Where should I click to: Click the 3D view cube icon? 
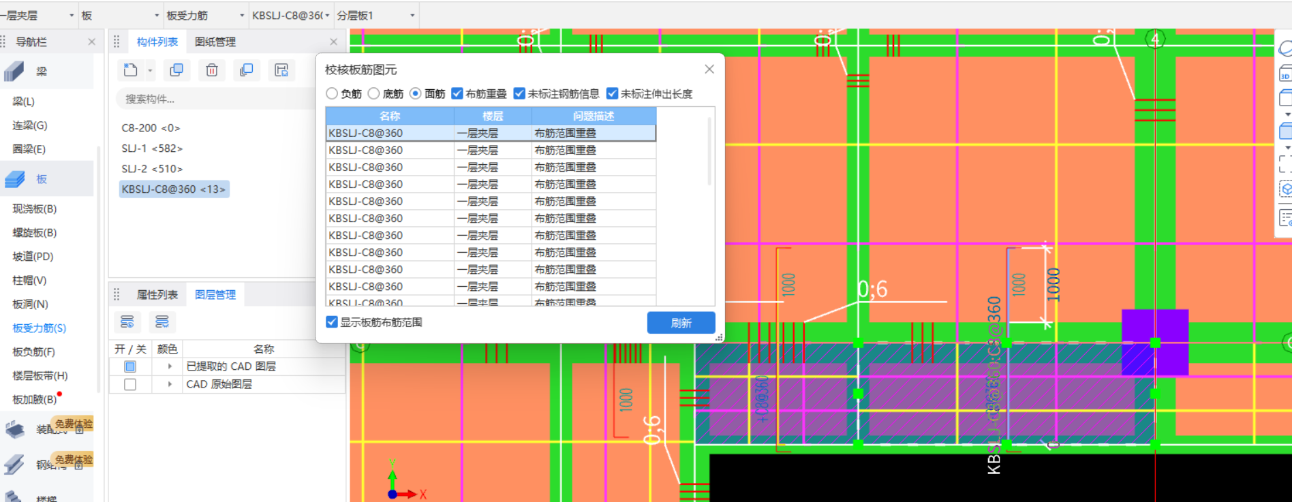[x=1285, y=74]
